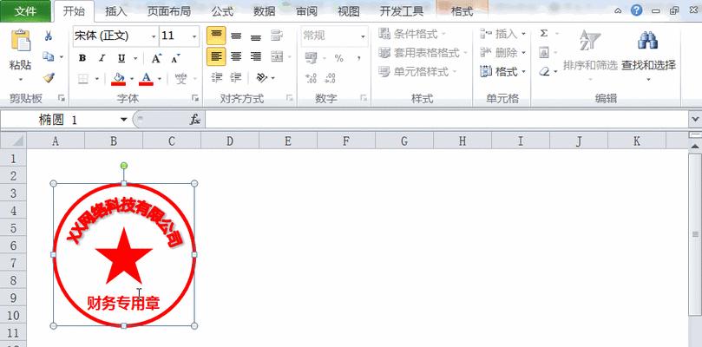Click the Borders icon
The width and height of the screenshot is (702, 347).
tap(83, 79)
